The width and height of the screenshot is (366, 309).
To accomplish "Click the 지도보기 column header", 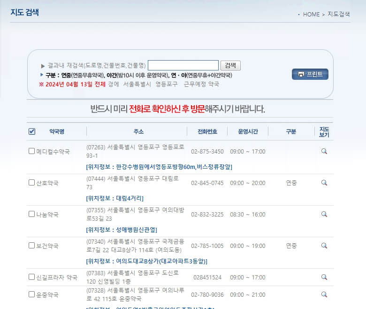I will [x=324, y=132].
